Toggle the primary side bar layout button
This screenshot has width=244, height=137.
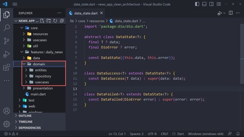(x=197, y=4)
